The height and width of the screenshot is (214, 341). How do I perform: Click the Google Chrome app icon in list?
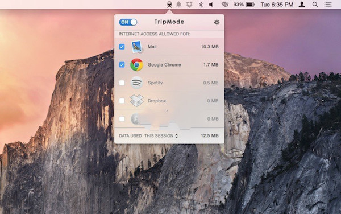pyautogui.click(x=136, y=65)
